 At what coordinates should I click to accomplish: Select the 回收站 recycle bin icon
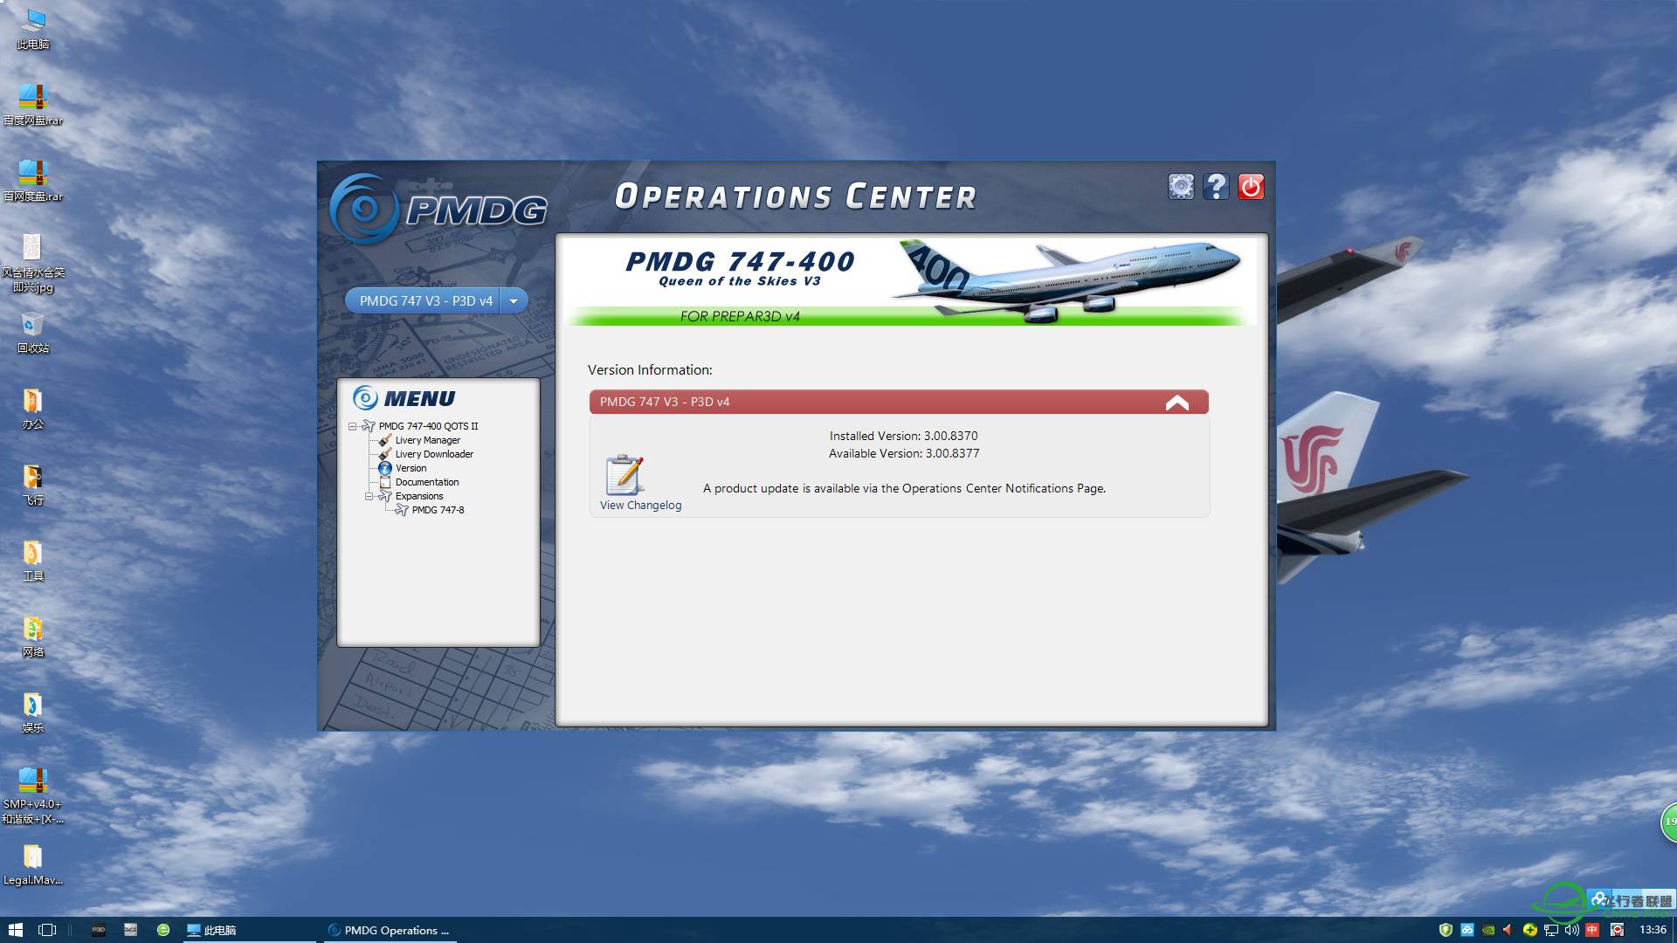point(33,333)
